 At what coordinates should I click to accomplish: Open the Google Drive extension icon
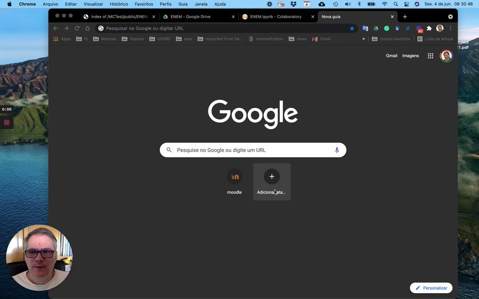tap(376, 28)
